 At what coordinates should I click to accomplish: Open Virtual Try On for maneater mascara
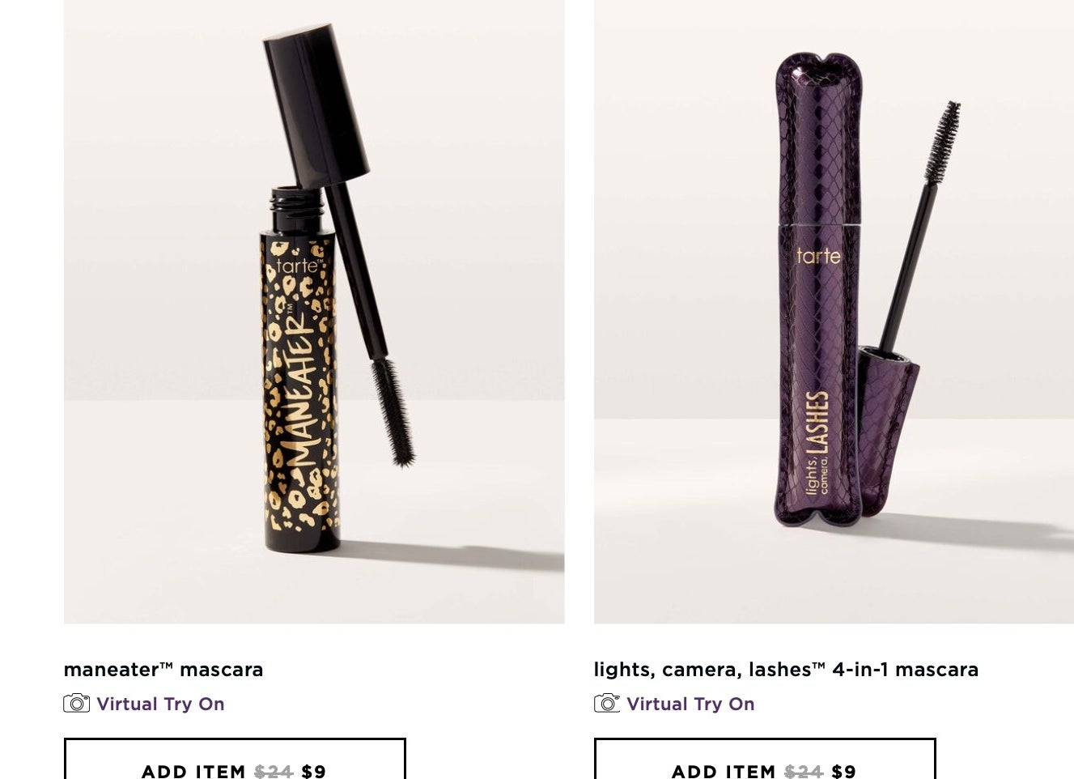(x=160, y=704)
